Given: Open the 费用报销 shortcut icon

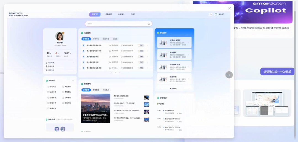Looking at the screenshot, I should 63,92.
